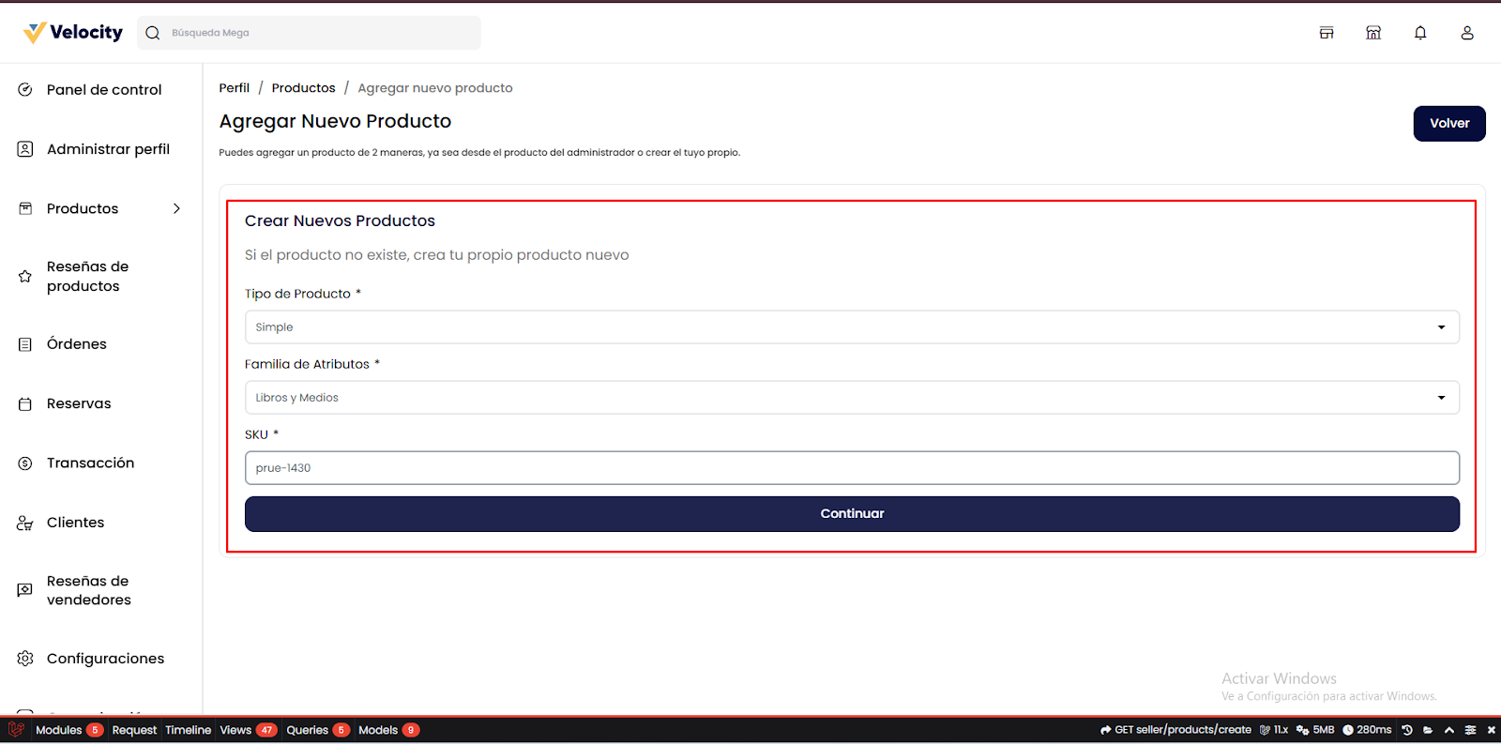Screen dimensions: 1501x744
Task: Click into the SKU input field
Action: [x=851, y=468]
